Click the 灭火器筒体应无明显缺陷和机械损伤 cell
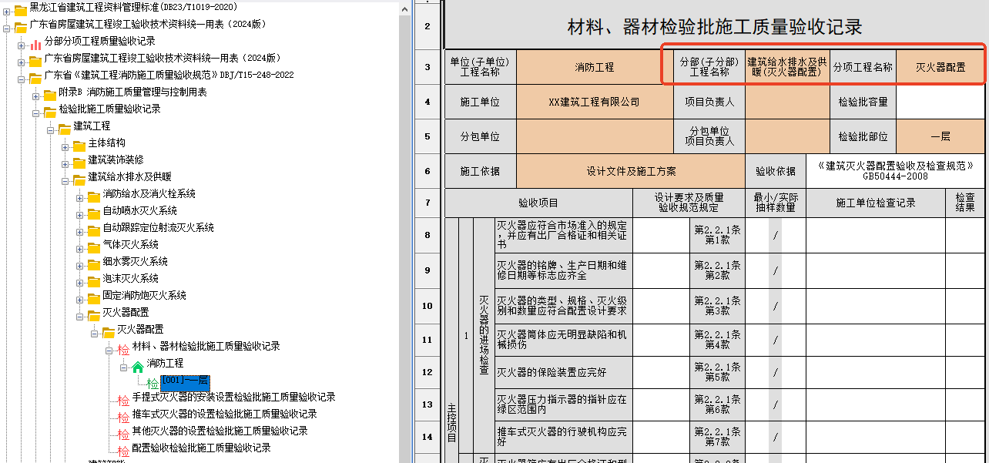 563,340
